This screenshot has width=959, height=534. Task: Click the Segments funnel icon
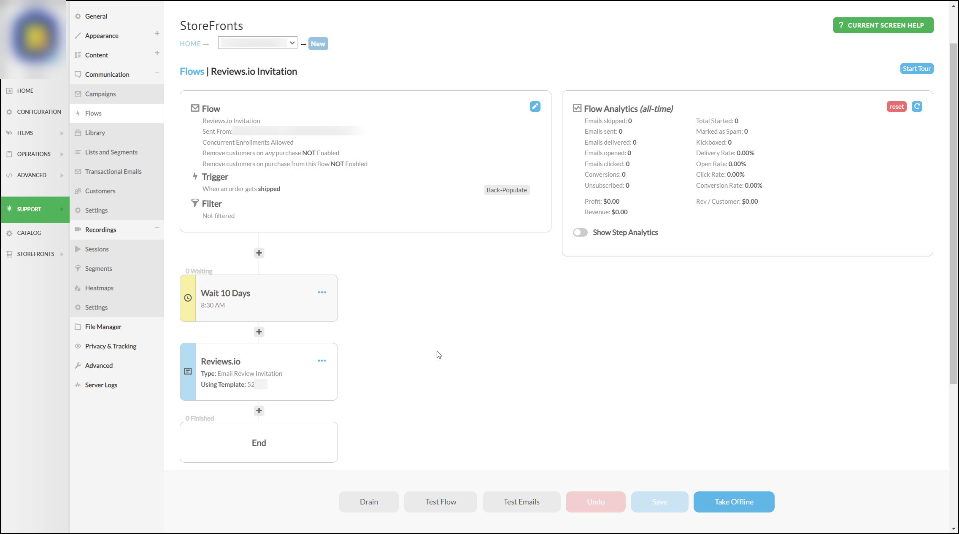click(x=78, y=269)
